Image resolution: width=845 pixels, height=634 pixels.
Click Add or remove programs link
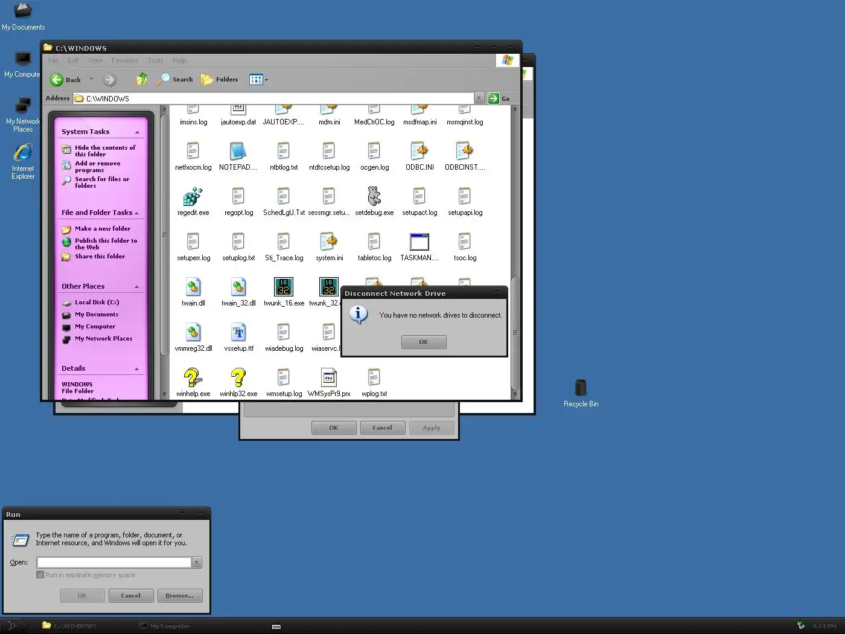click(97, 167)
